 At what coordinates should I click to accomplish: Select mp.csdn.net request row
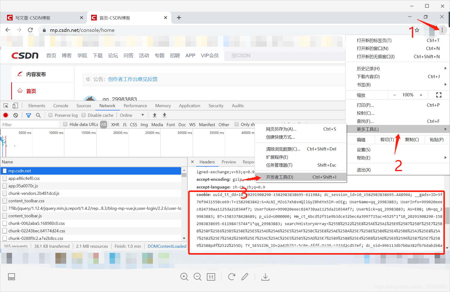[91, 171]
